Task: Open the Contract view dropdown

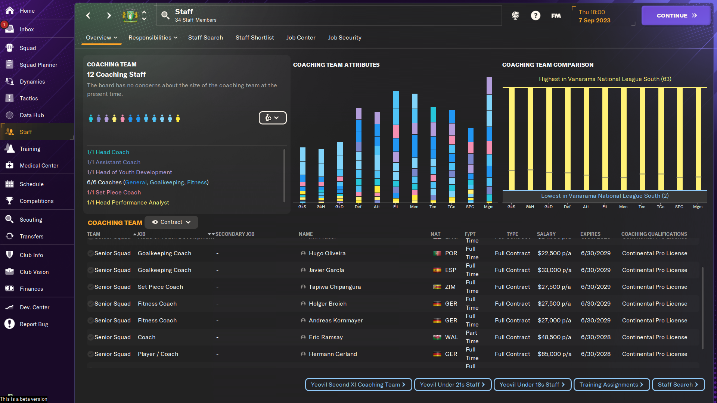Action: (x=171, y=222)
